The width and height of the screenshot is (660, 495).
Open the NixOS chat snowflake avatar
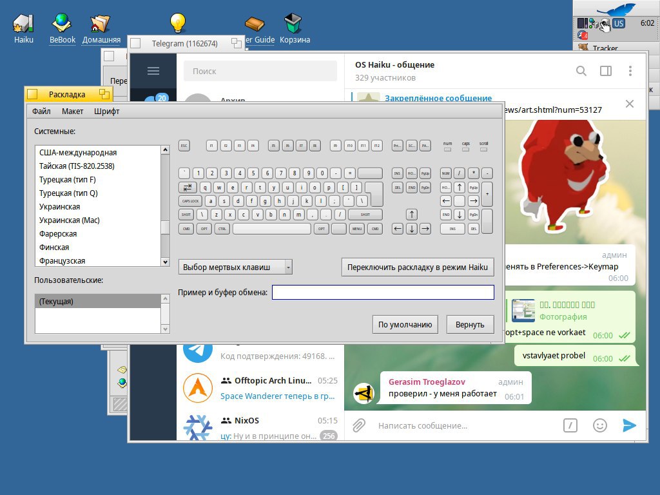pyautogui.click(x=198, y=427)
